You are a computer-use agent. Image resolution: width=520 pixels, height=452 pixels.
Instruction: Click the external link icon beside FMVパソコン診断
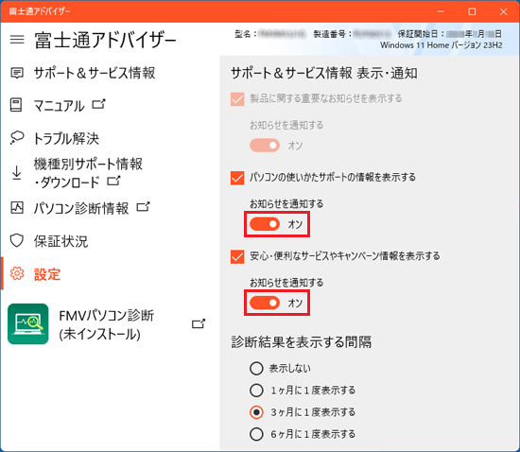click(x=199, y=323)
